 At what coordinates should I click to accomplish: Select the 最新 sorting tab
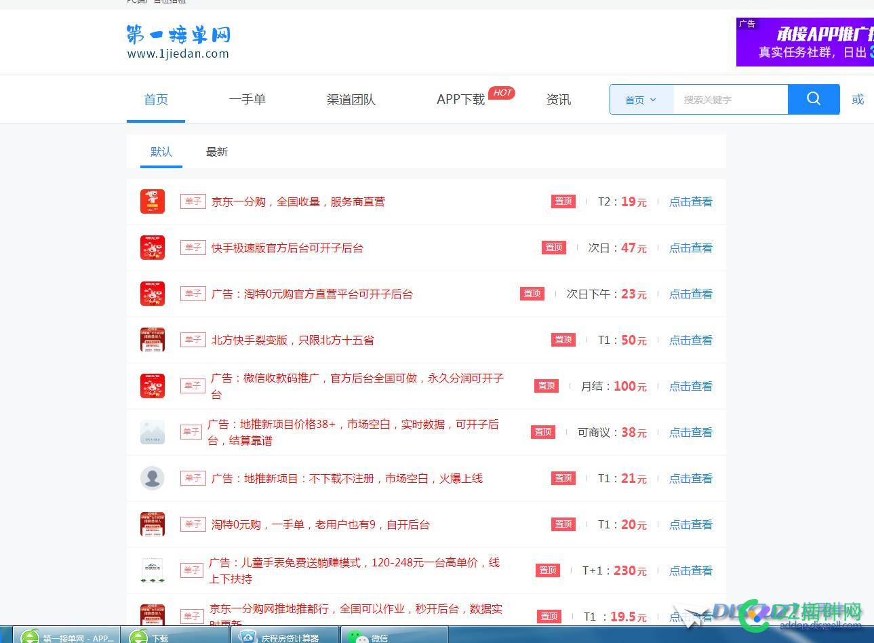217,152
